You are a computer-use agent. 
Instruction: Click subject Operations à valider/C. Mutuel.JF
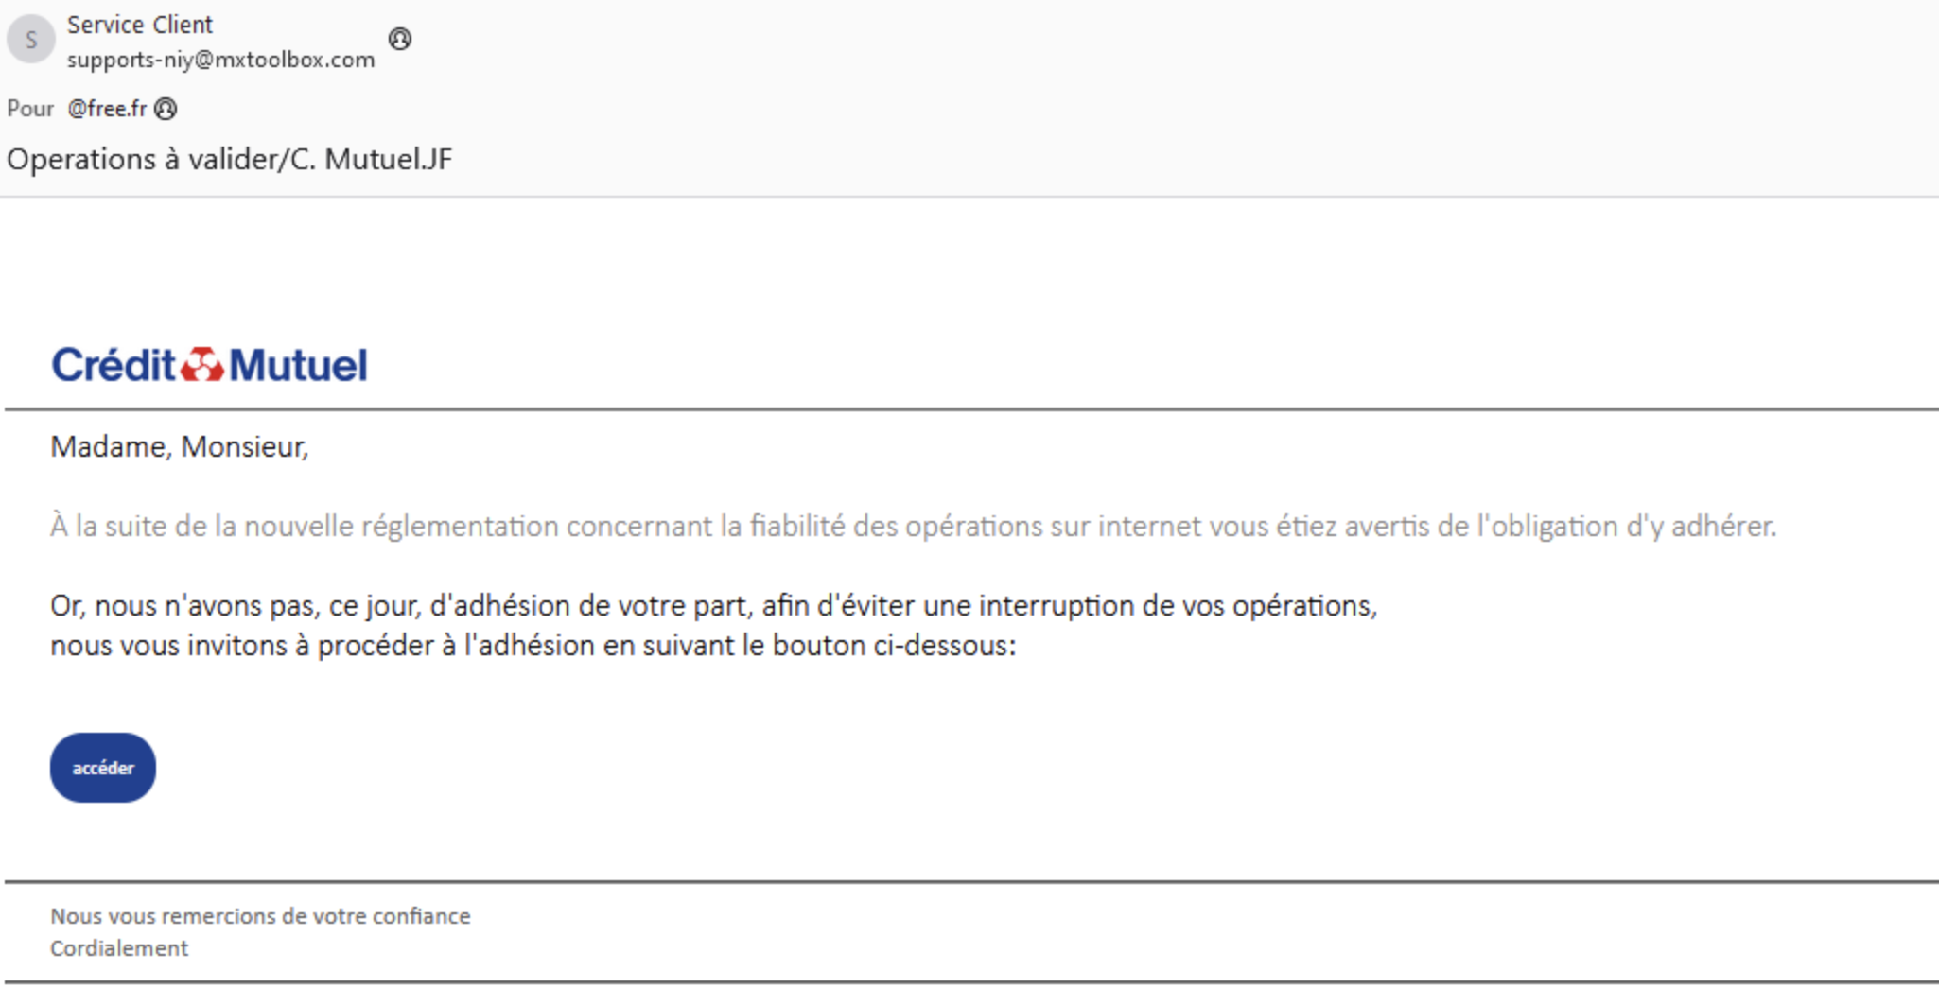230,159
